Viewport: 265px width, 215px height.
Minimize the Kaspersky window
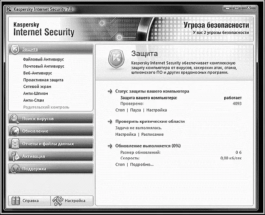tap(228, 8)
